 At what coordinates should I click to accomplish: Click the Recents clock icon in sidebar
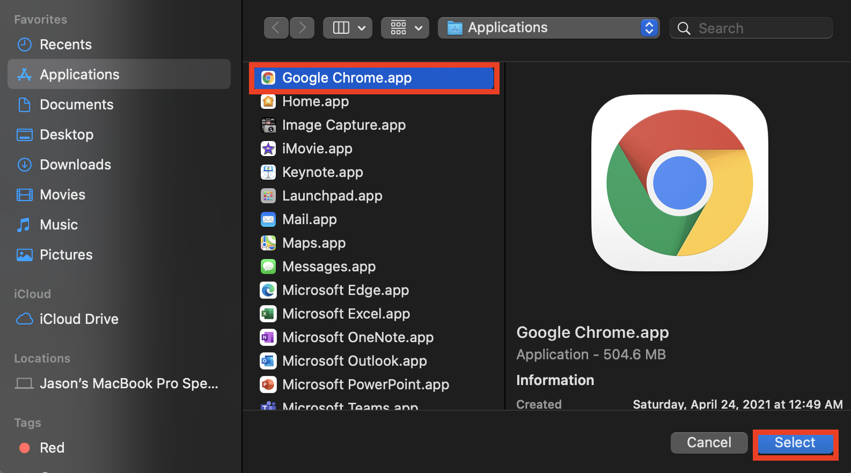click(x=25, y=45)
